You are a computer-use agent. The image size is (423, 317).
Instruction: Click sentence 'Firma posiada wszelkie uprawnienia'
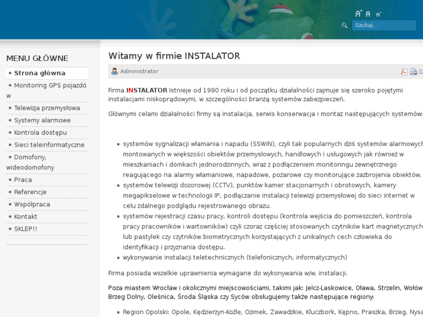(228, 273)
